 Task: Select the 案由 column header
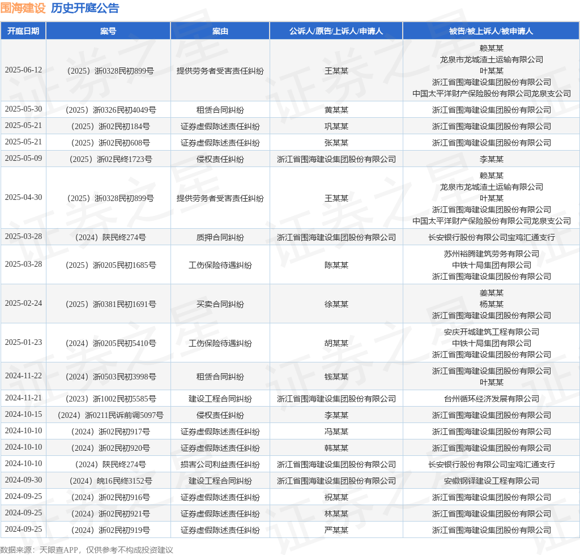(220, 31)
